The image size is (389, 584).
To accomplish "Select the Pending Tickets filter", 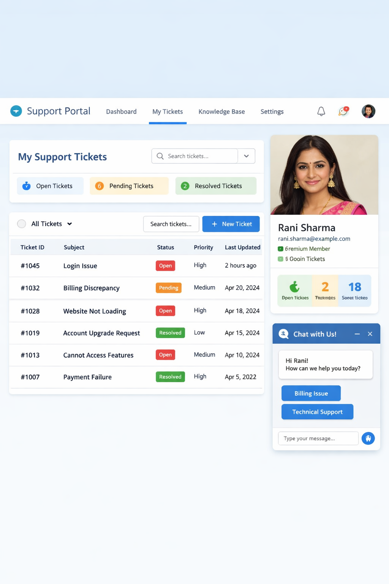I will click(x=129, y=186).
